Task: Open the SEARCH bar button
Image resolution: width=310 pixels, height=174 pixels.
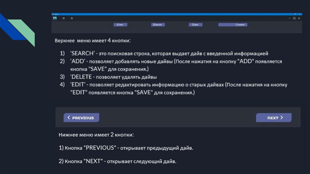Action: [x=233, y=25]
